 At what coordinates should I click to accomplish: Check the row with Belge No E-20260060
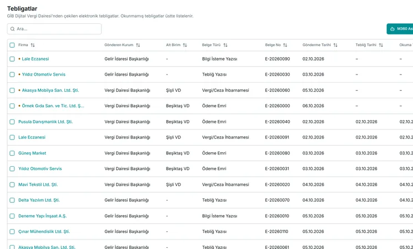pyautogui.click(x=12, y=90)
